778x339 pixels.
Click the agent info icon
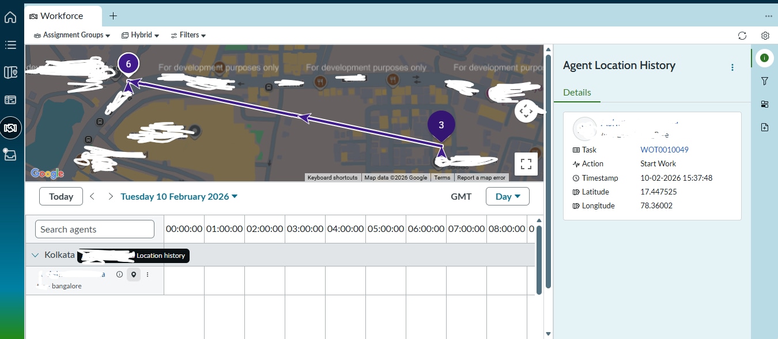(x=119, y=275)
